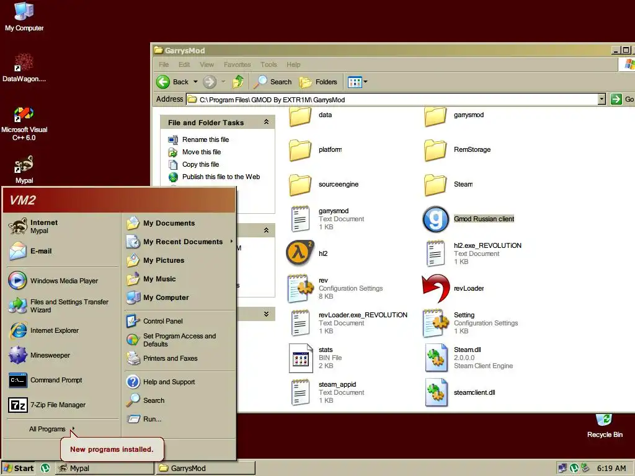Expand the bottom collapsed task panel chevron
The width and height of the screenshot is (635, 476).
(266, 314)
